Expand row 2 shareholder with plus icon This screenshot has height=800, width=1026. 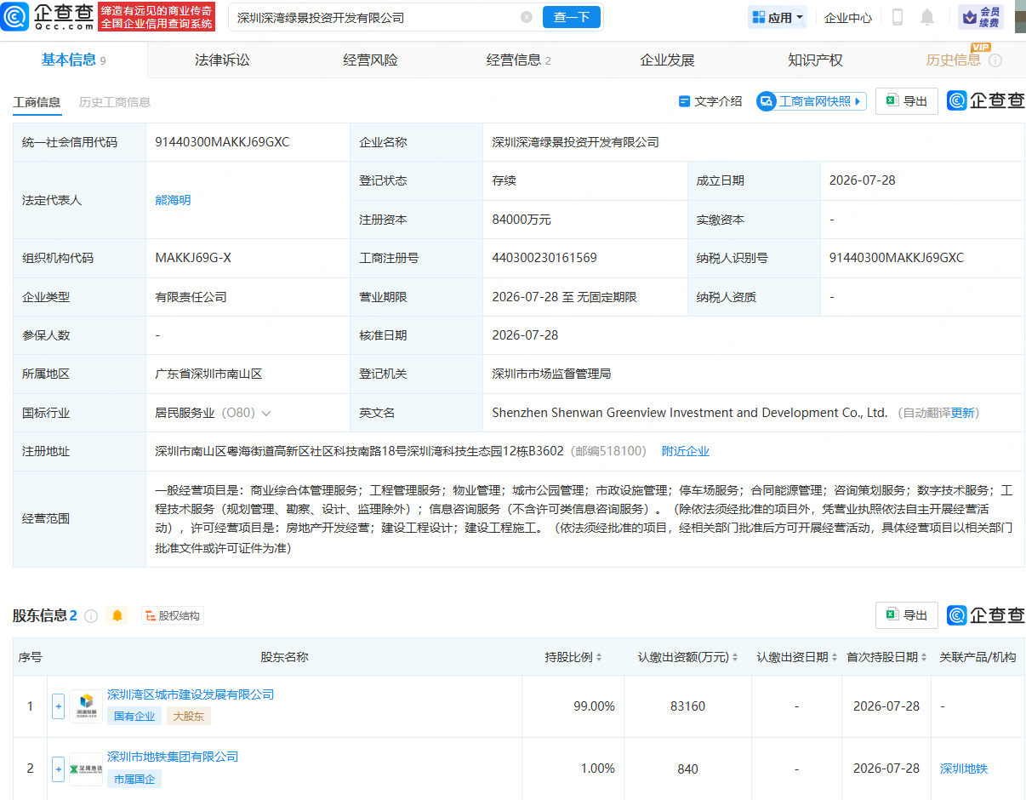(x=58, y=769)
